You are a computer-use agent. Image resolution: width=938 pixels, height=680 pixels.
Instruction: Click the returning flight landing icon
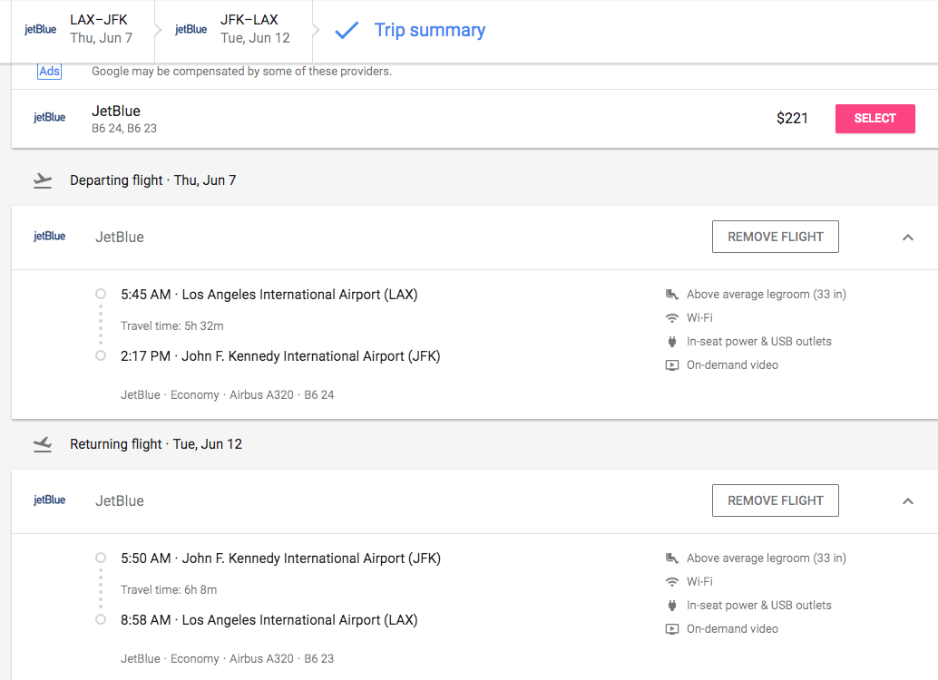43,444
